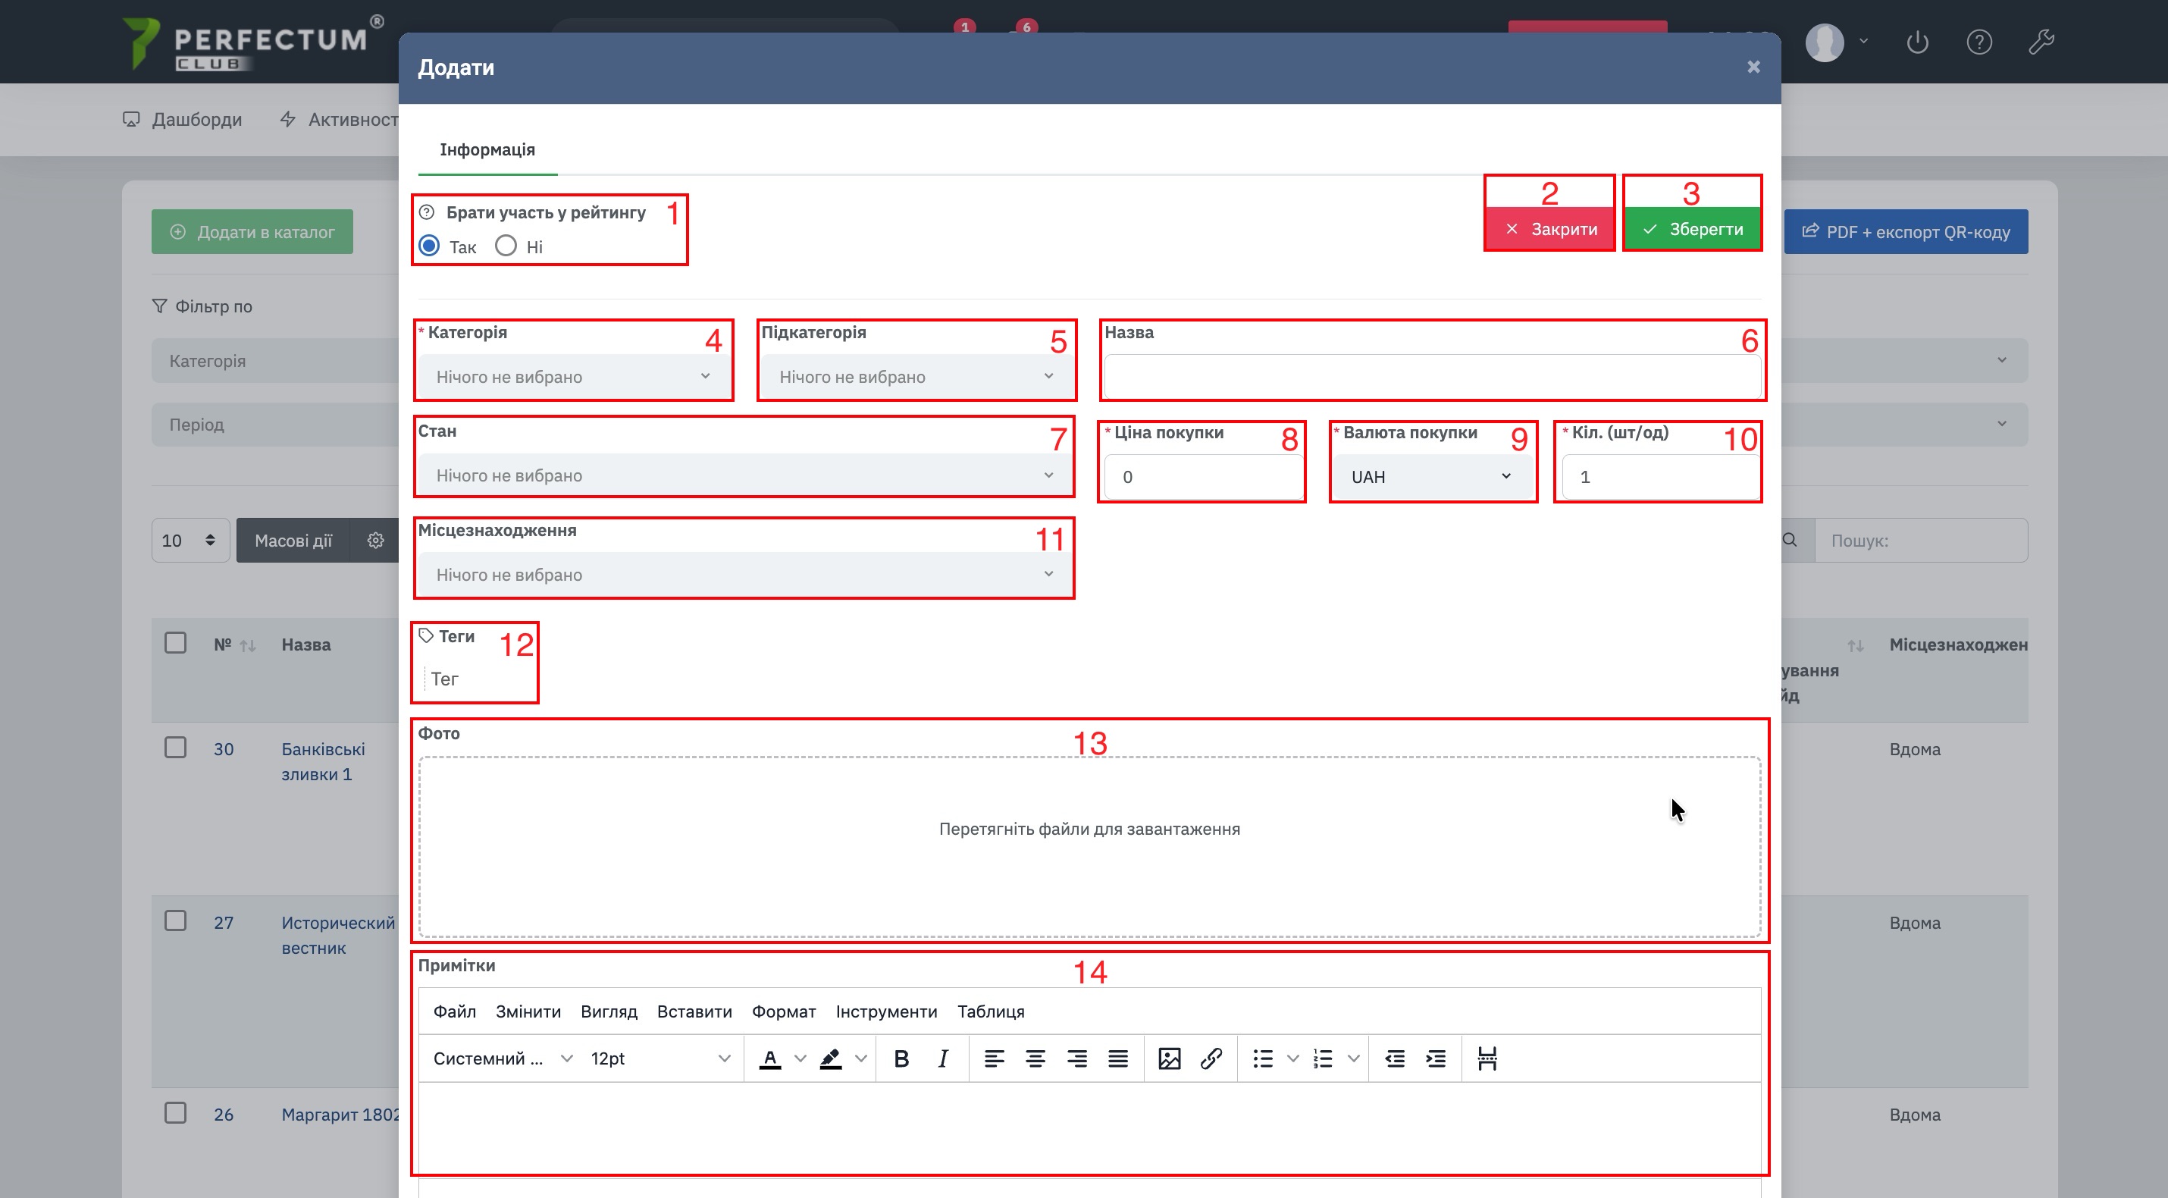Click the red Закрити button
2168x1198 pixels.
[1549, 229]
